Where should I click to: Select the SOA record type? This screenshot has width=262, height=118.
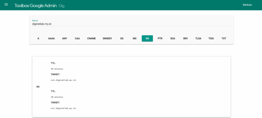[x=173, y=38]
